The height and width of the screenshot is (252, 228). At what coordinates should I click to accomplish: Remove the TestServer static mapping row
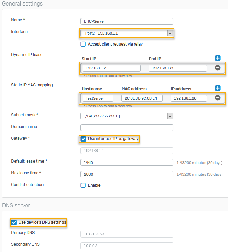tap(218, 98)
